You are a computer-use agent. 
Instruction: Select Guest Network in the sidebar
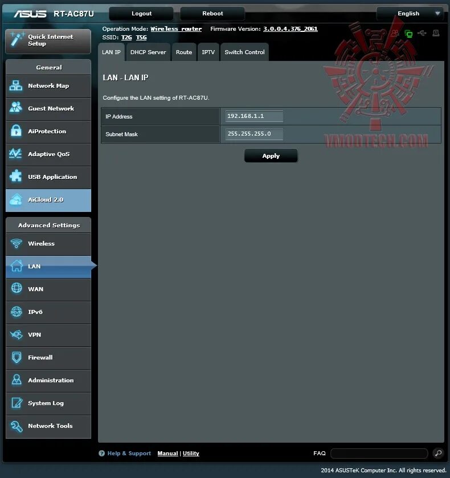click(48, 109)
